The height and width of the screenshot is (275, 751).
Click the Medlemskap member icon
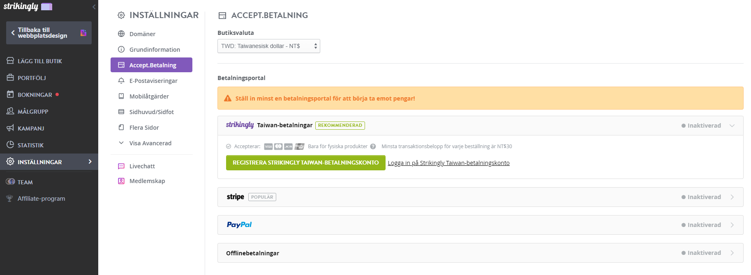(x=121, y=181)
